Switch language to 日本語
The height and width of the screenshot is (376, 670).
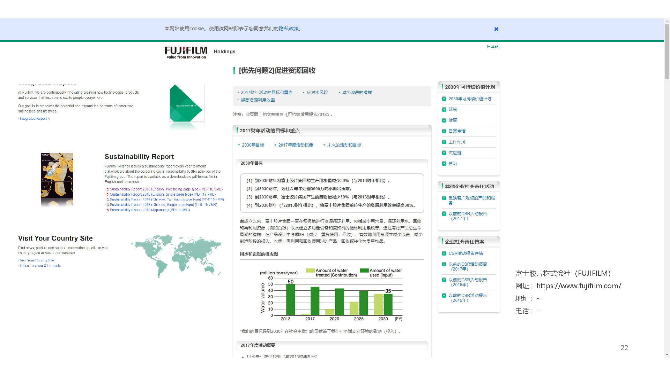click(493, 47)
